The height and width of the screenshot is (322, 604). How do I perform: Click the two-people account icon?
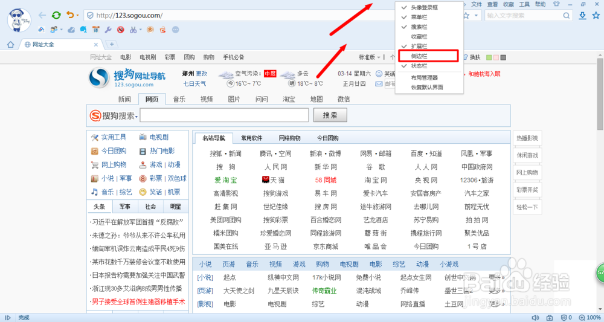(x=54, y=30)
